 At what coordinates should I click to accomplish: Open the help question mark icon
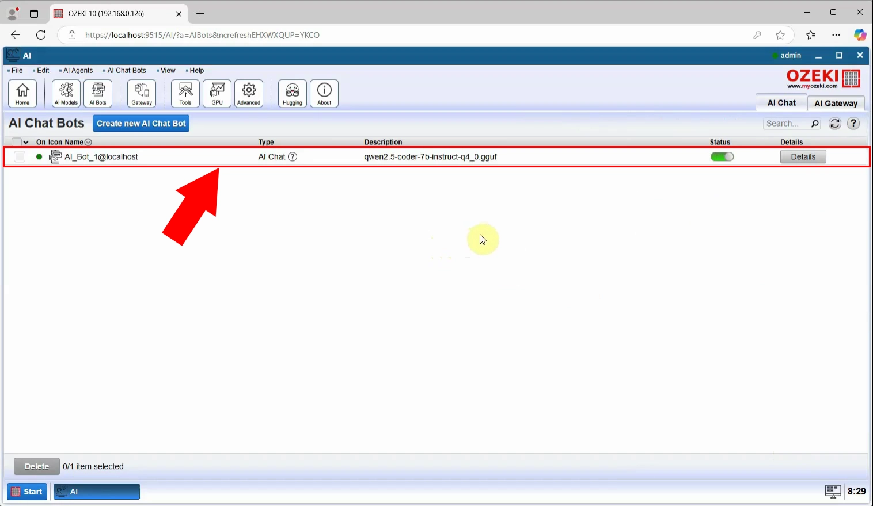tap(853, 123)
